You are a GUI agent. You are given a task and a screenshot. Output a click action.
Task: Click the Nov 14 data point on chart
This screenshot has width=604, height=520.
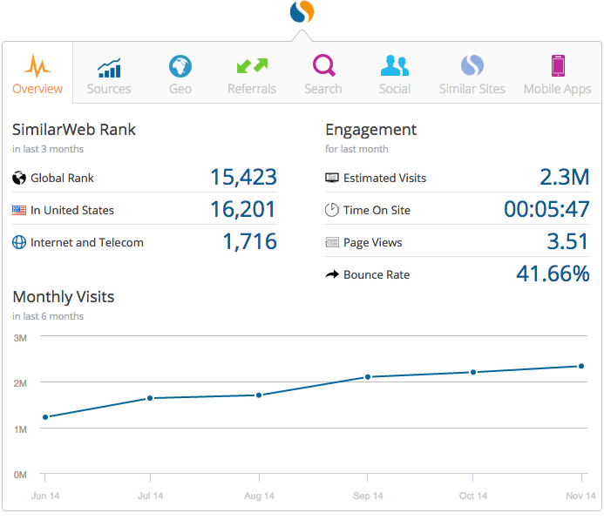point(581,366)
